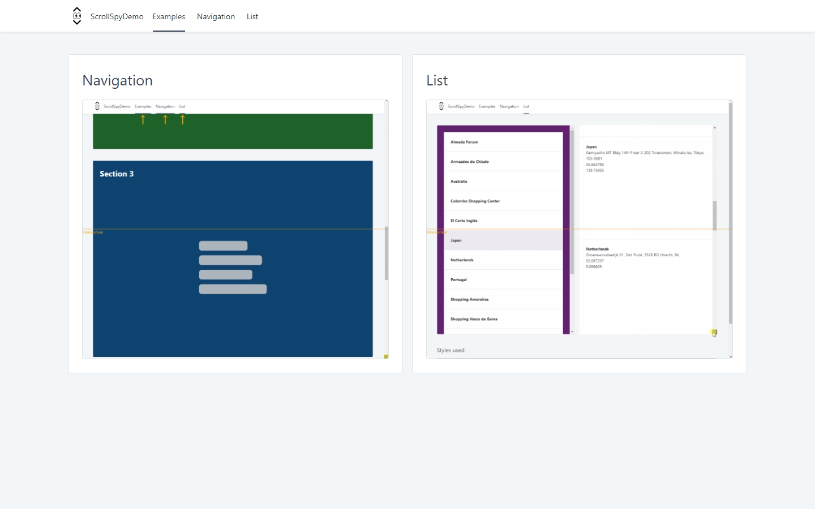Open the List example preview with the Japan row
This screenshot has height=509, width=815.
tap(580, 229)
